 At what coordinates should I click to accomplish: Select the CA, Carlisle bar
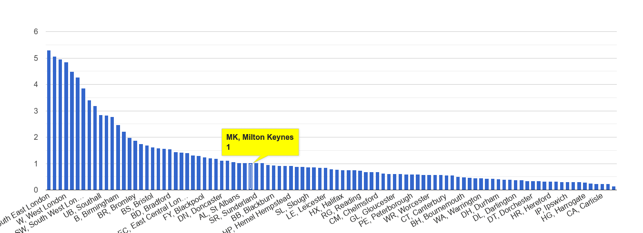pos(602,187)
